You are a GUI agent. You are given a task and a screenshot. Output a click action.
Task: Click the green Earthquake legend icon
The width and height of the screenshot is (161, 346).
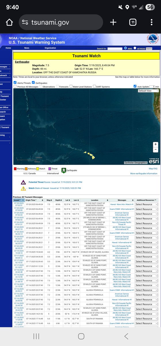64,171
